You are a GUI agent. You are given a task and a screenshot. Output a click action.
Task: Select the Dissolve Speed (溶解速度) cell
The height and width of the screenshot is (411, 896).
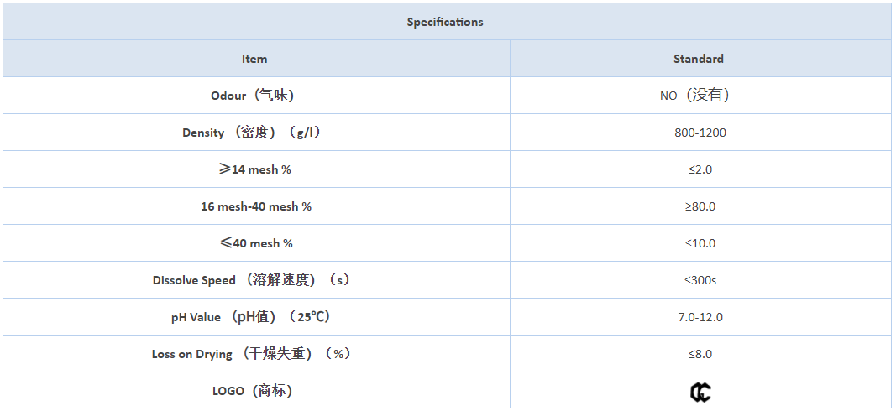pos(254,279)
